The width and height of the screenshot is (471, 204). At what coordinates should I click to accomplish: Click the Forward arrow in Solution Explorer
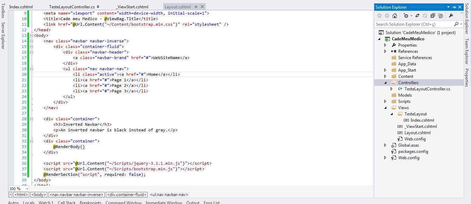(387, 16)
